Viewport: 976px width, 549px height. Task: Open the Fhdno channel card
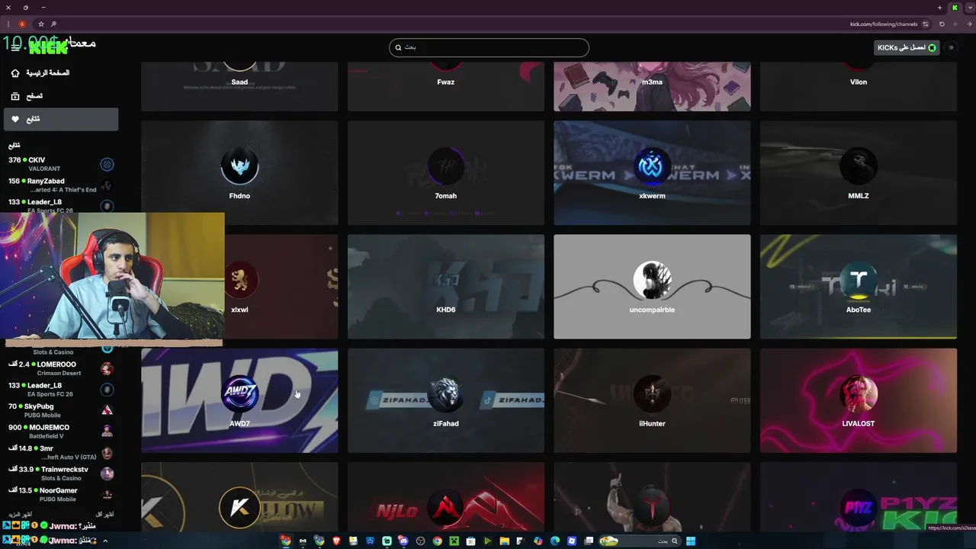point(239,173)
